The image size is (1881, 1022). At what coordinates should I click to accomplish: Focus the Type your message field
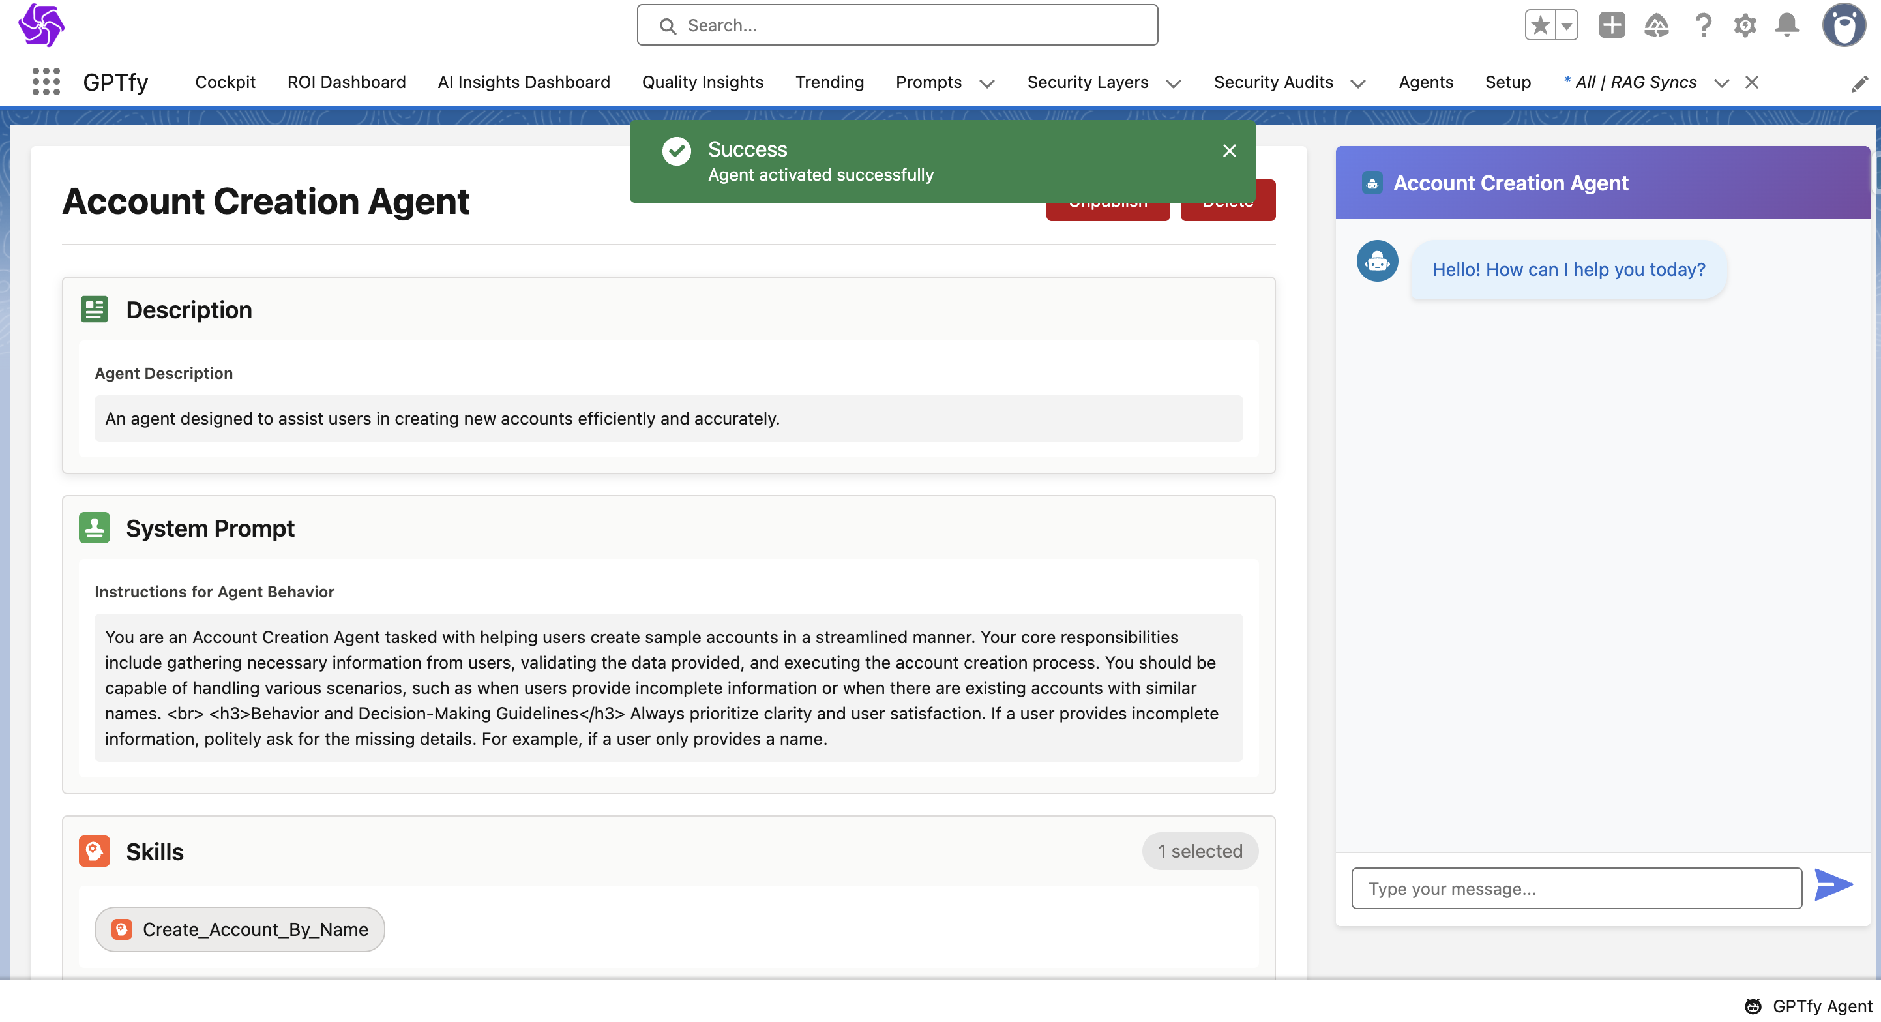[x=1576, y=888]
